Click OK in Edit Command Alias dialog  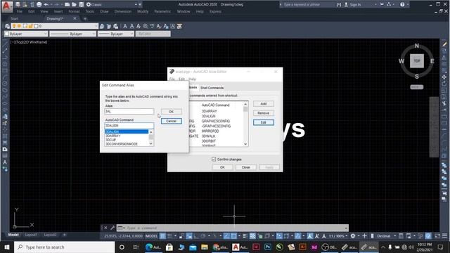click(171, 112)
